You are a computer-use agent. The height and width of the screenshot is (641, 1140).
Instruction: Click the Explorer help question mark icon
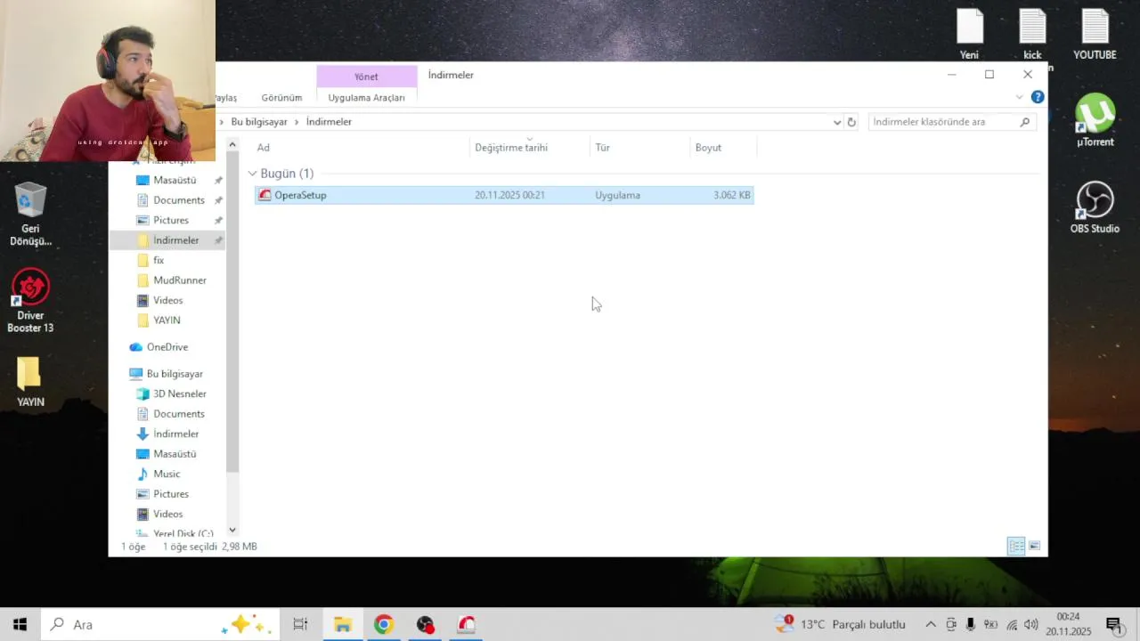coord(1038,97)
